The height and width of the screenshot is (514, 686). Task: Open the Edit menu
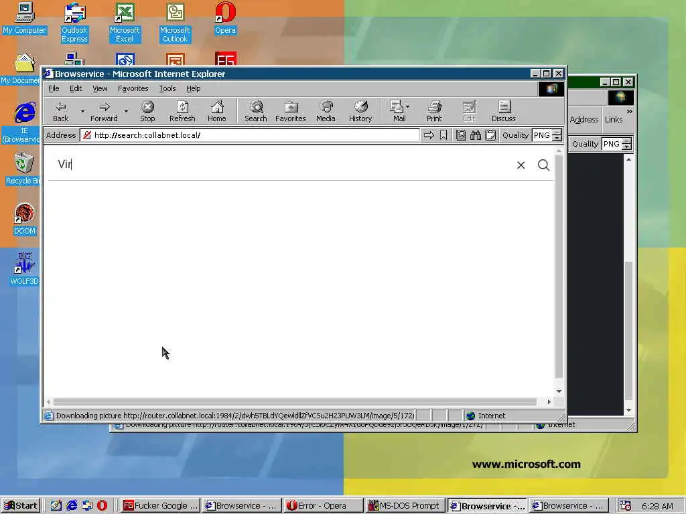[x=76, y=88]
